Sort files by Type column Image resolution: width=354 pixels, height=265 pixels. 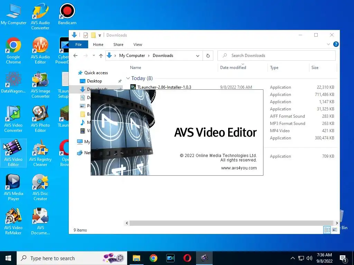tap(274, 68)
